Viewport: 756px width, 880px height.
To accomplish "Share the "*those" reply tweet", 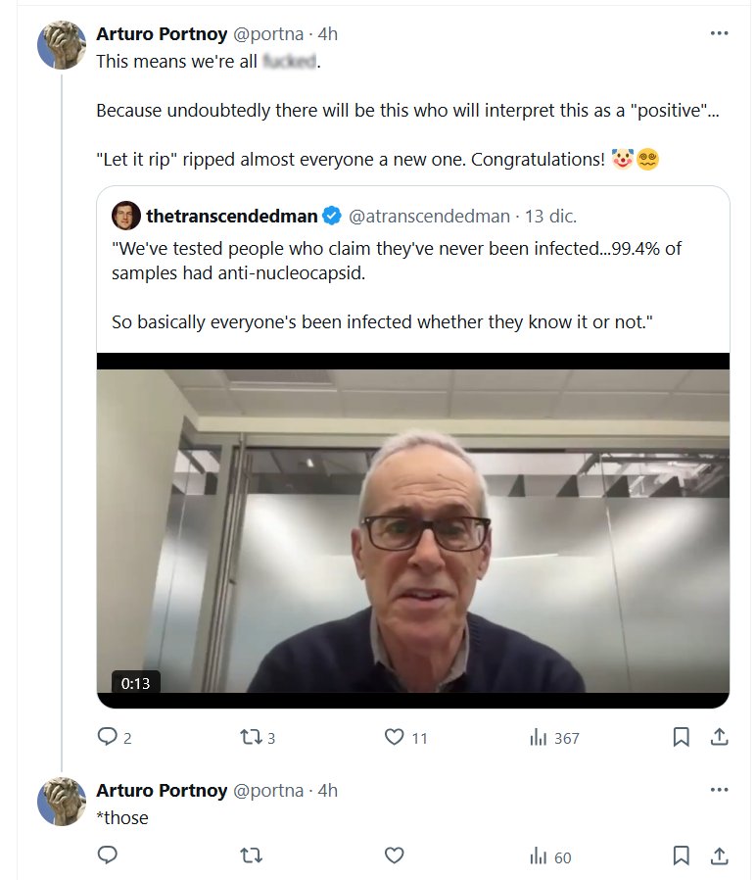I will point(718,856).
